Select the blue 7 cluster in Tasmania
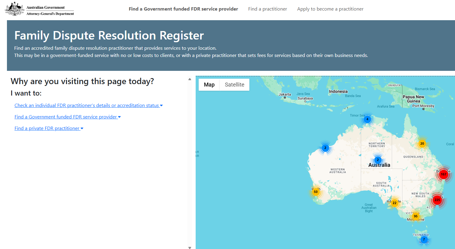The width and height of the screenshot is (455, 249). click(424, 239)
